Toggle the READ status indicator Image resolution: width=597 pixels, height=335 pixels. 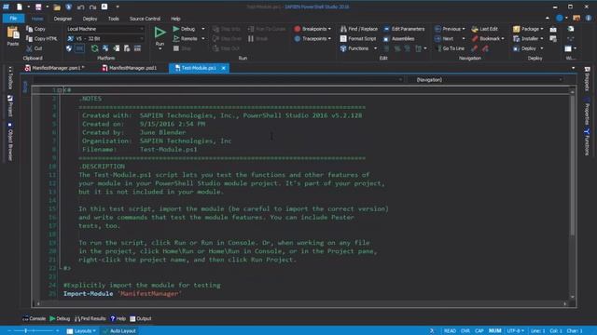[450, 331]
